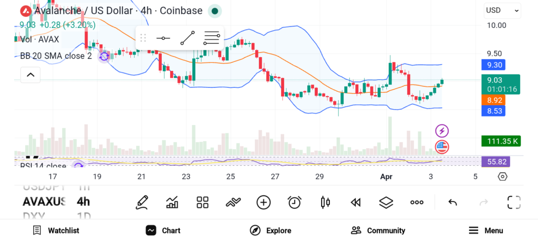538x242 pixels.
Task: Open chart type candlestick icon
Action: point(325,202)
